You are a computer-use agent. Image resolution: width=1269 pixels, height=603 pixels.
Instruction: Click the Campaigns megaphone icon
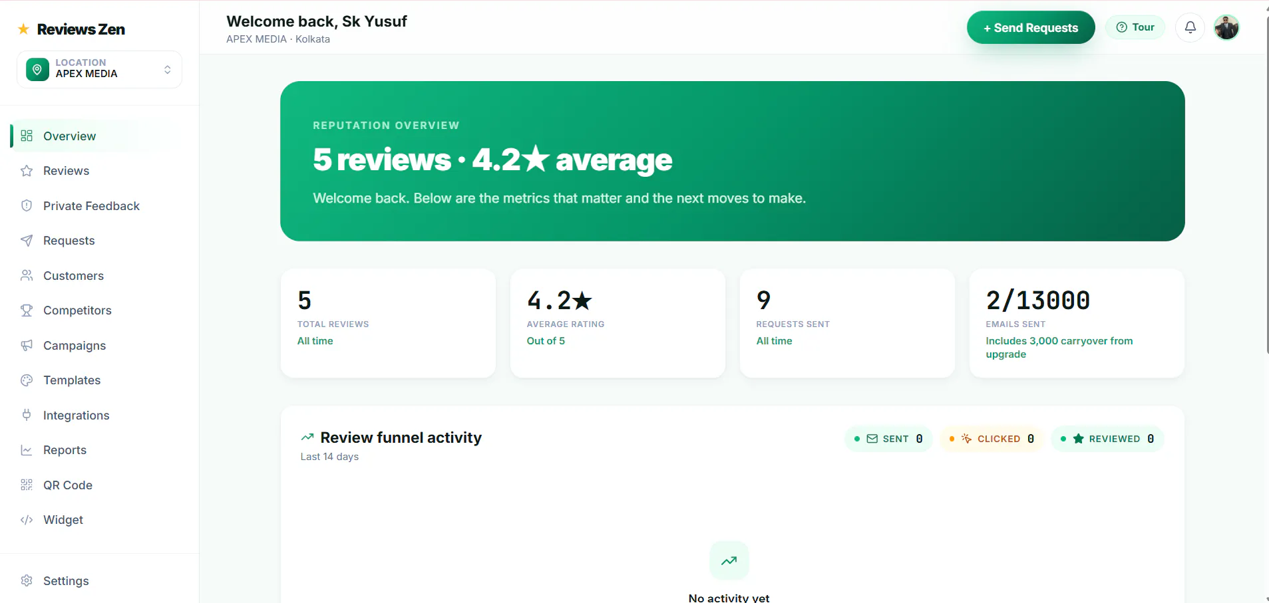pos(27,345)
